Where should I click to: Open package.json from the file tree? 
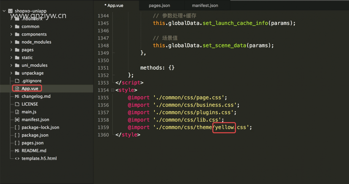[x=35, y=135]
